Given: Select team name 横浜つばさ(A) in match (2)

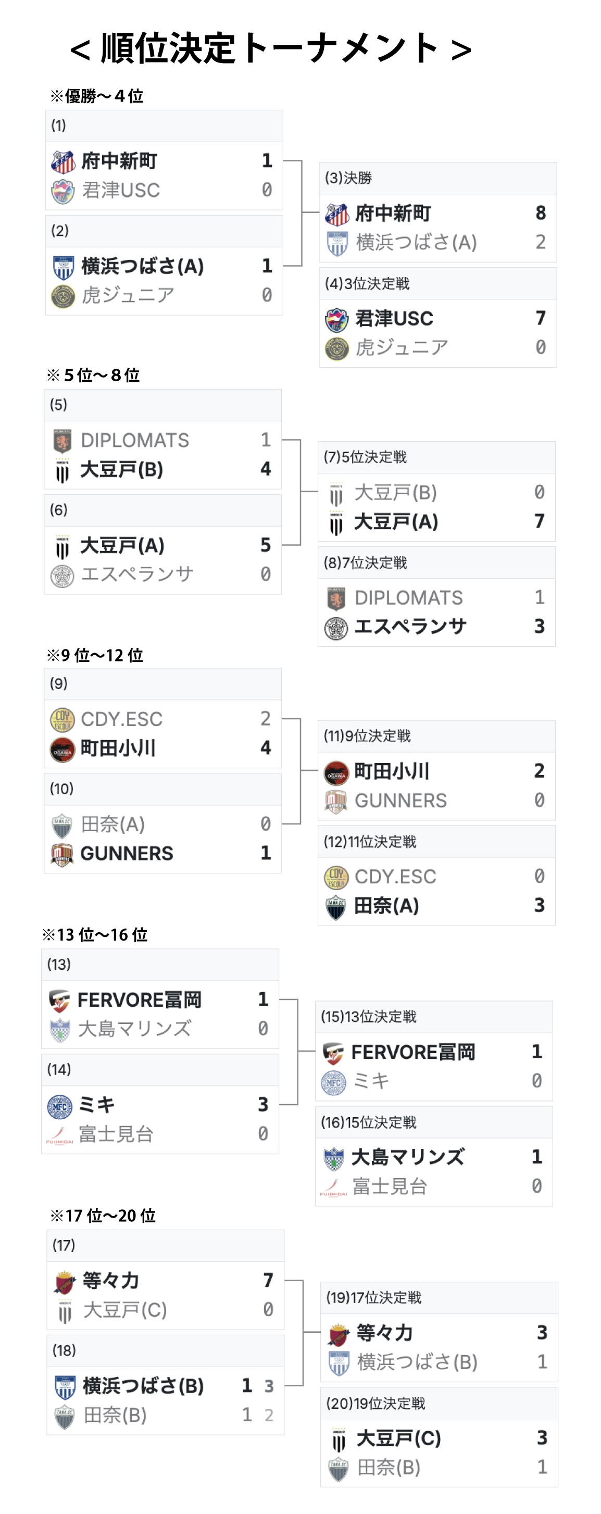Looking at the screenshot, I should pyautogui.click(x=143, y=266).
